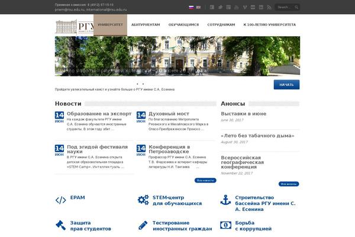Image resolution: width=355 pixels, height=237 pixels.
Task: Select the second banner slider dot
Action: pyautogui.click(x=143, y=84)
